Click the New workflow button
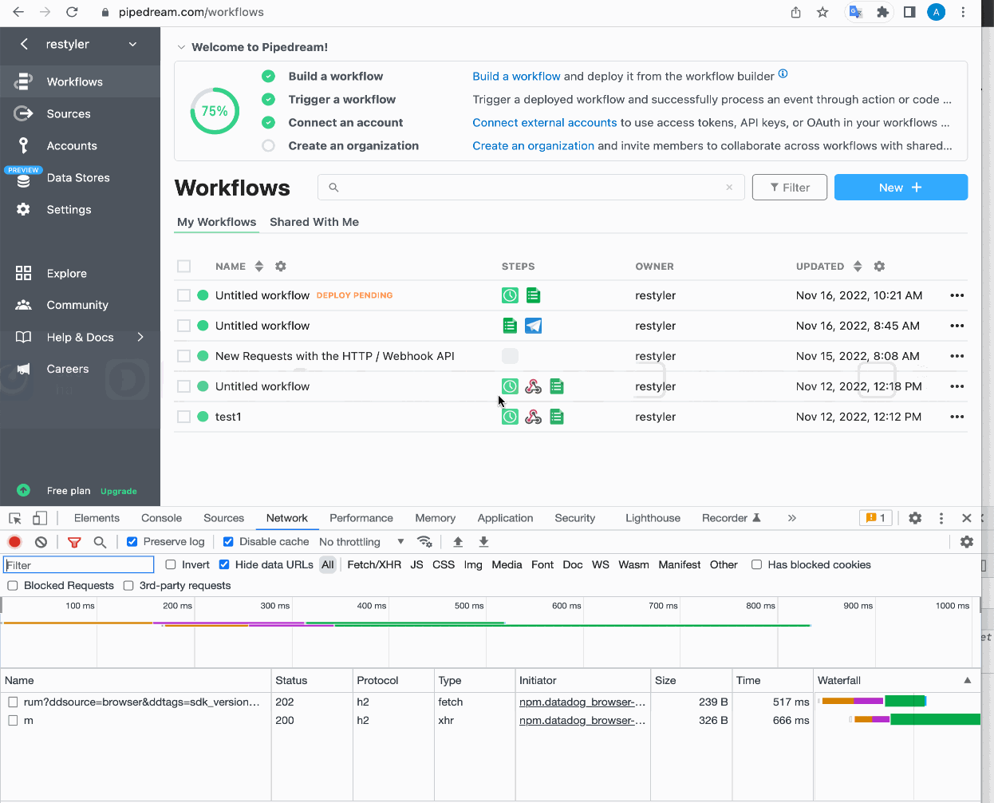The image size is (994, 803). tap(901, 188)
